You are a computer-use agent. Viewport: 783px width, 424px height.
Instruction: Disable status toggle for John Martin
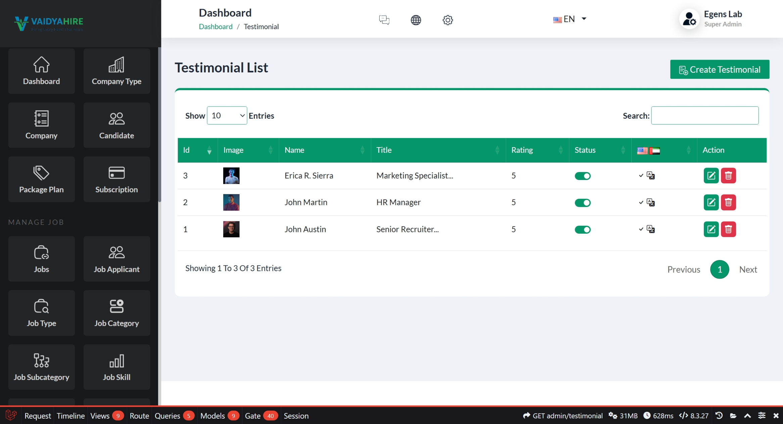coord(582,203)
